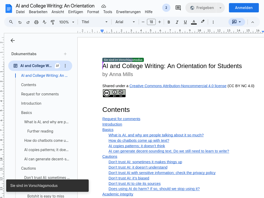Open the comment history icon
The width and height of the screenshot is (264, 198).
[x=178, y=8]
